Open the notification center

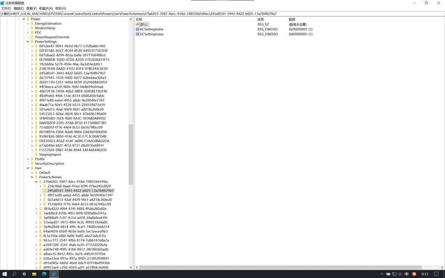tap(436, 274)
